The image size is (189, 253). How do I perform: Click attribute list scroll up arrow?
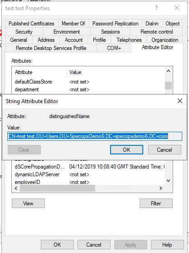[168, 71]
